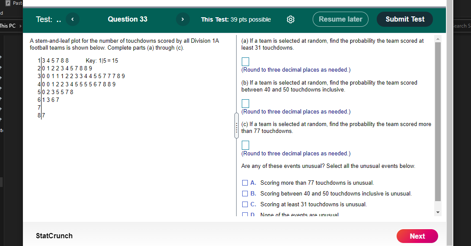Click the Submit Test button
Image resolution: width=471 pixels, height=246 pixels.
(405, 19)
